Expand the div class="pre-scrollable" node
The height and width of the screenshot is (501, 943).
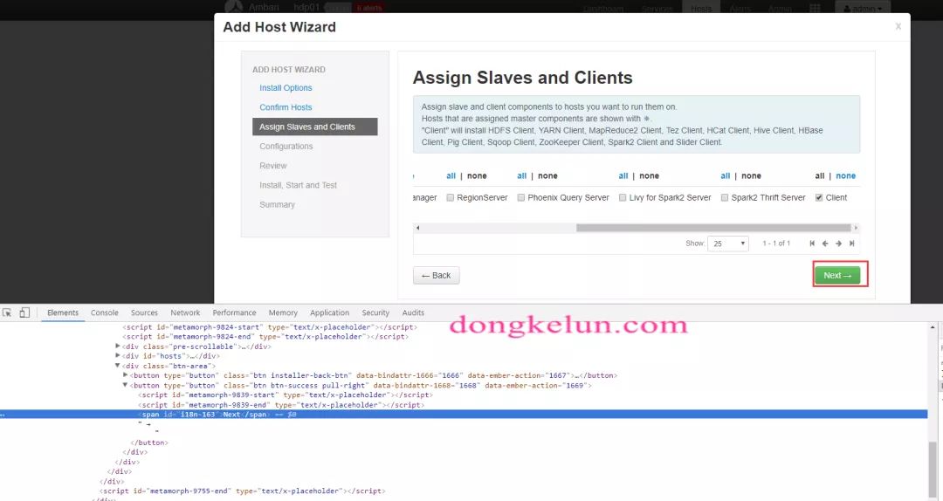117,347
